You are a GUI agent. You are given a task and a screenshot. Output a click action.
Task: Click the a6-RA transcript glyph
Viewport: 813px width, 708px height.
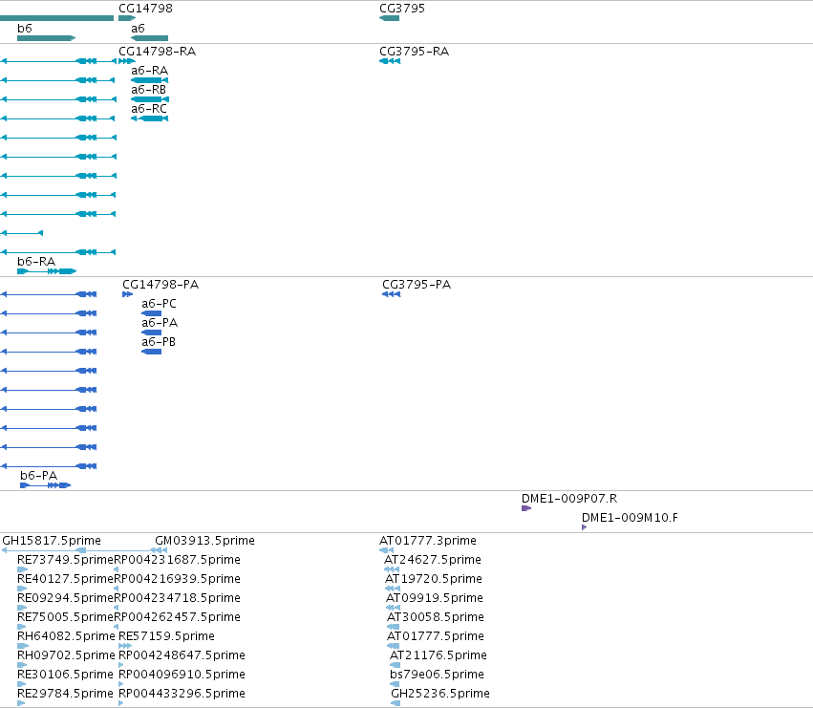click(x=149, y=80)
